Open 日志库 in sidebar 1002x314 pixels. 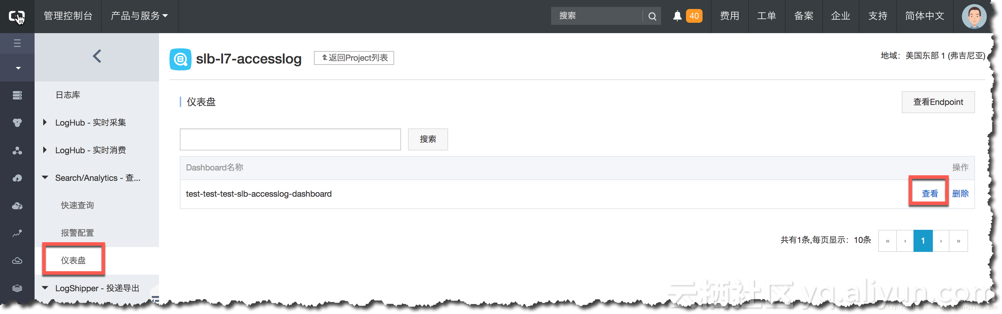tap(68, 95)
